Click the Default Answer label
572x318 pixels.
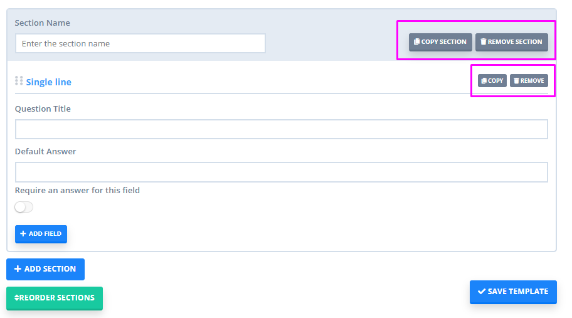[45, 152]
